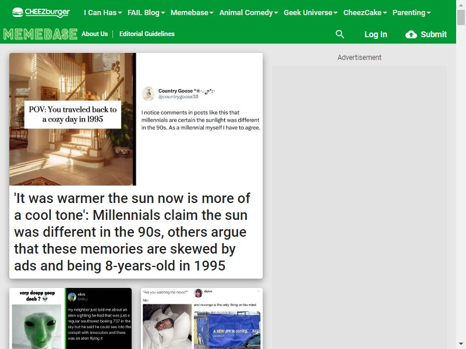The width and height of the screenshot is (466, 349).
Task: Open the 'A NEW JFK is coming' meme post
Action: coord(202,318)
